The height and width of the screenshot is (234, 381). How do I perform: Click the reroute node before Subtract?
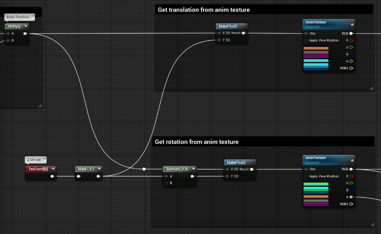tap(144, 169)
